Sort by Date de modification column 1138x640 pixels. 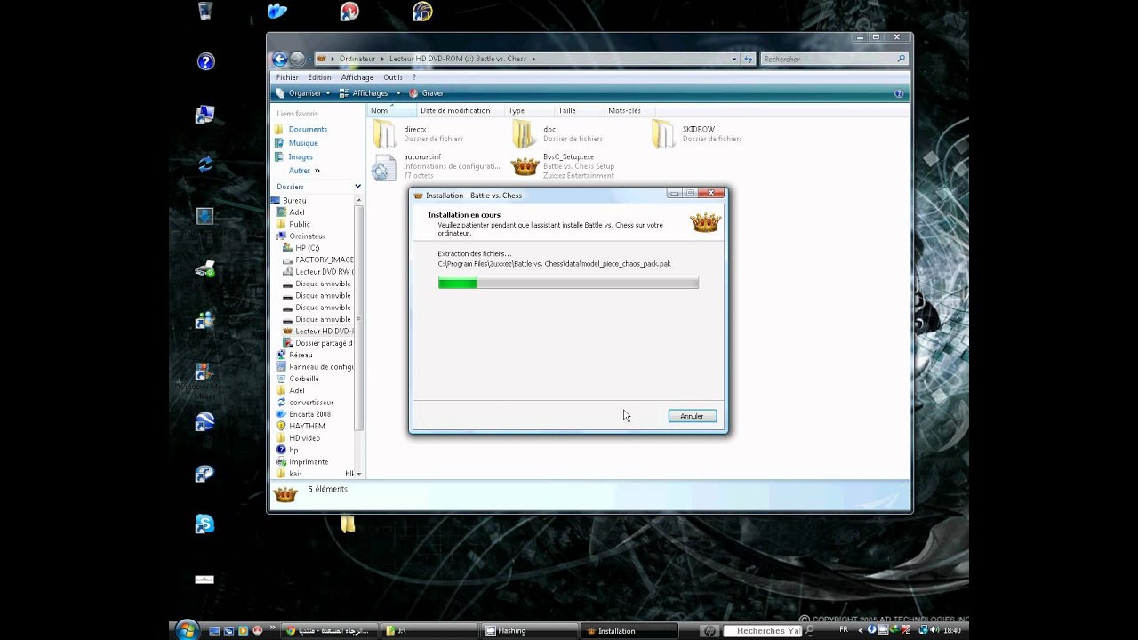pyautogui.click(x=460, y=110)
